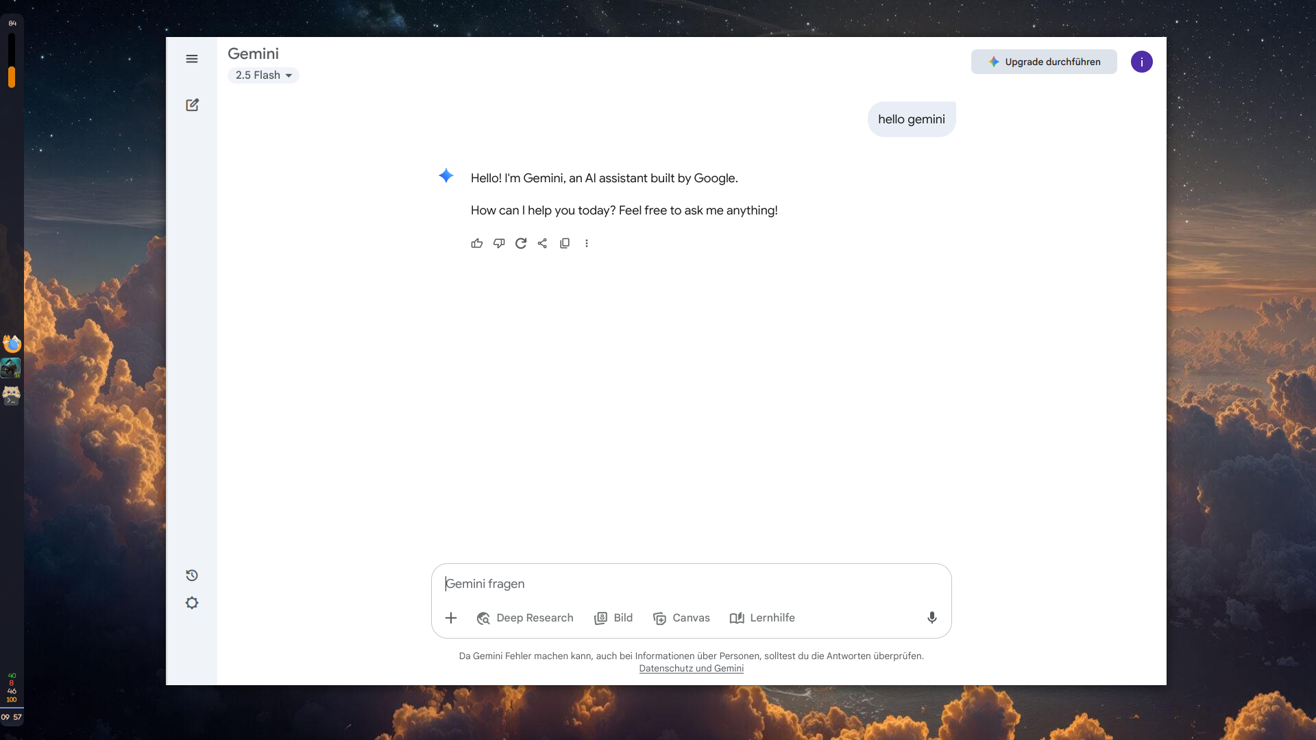The image size is (1316, 740).
Task: Regenerate the Gemini response
Action: [x=521, y=243]
